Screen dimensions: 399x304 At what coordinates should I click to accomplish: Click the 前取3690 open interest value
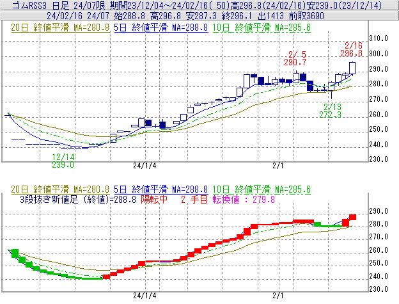point(306,16)
